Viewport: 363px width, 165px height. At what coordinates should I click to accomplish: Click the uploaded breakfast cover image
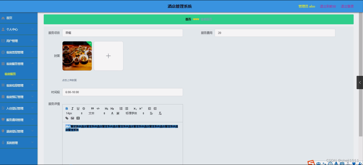77,56
